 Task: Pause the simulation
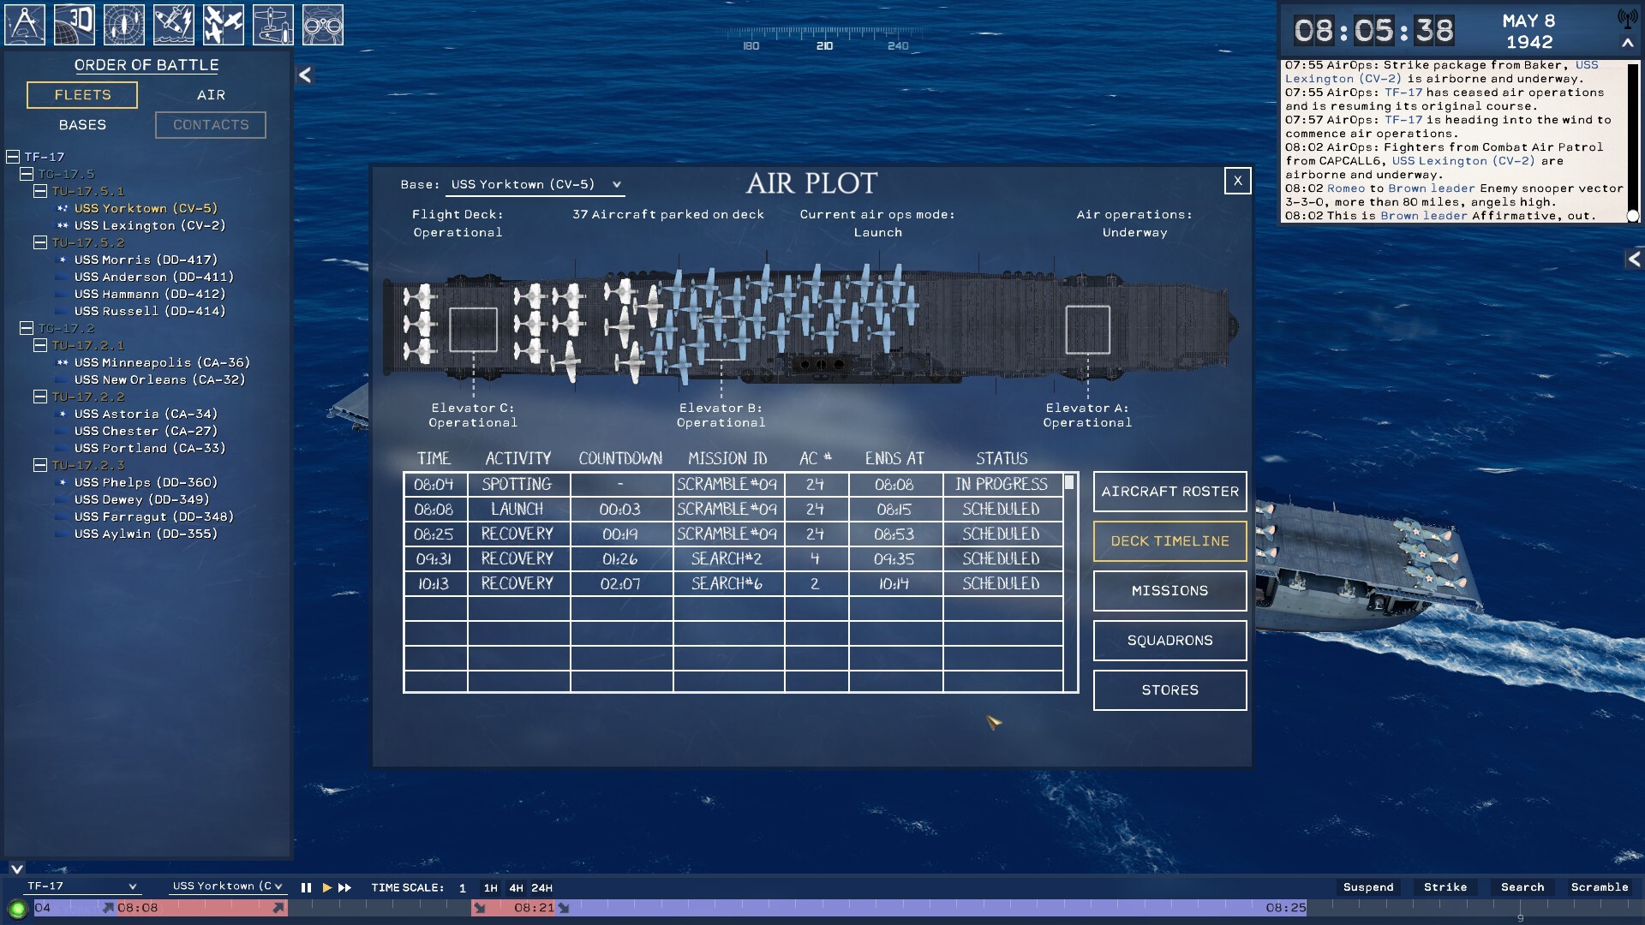click(306, 888)
